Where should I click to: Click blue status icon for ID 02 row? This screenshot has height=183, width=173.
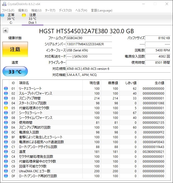pos(6,93)
